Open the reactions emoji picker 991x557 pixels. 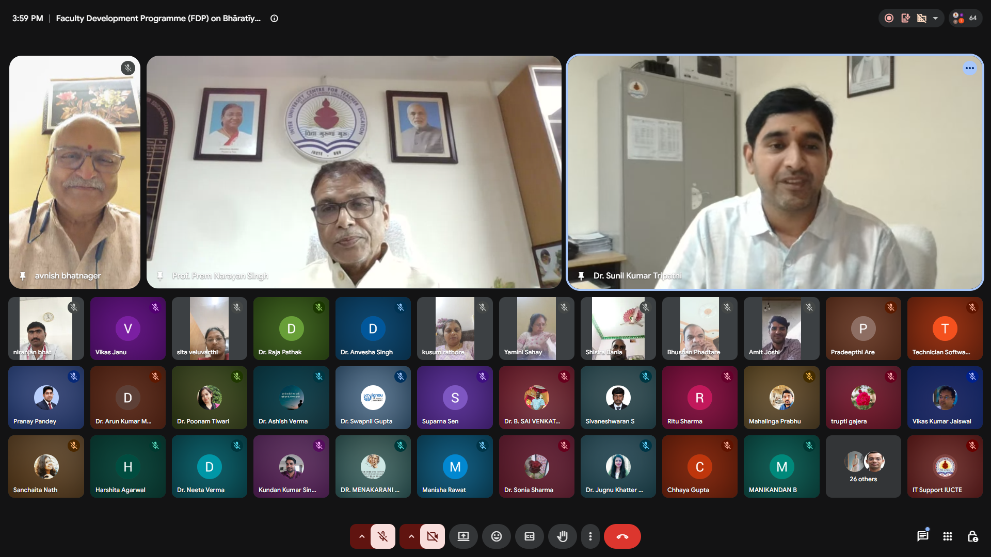tap(496, 536)
